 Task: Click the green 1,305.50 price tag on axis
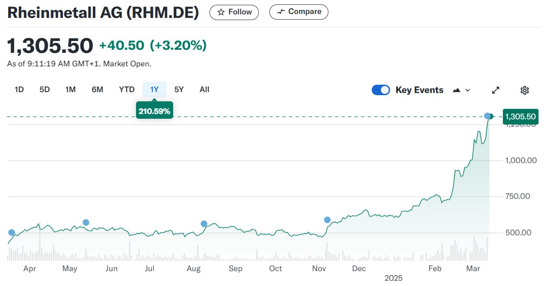click(x=520, y=117)
